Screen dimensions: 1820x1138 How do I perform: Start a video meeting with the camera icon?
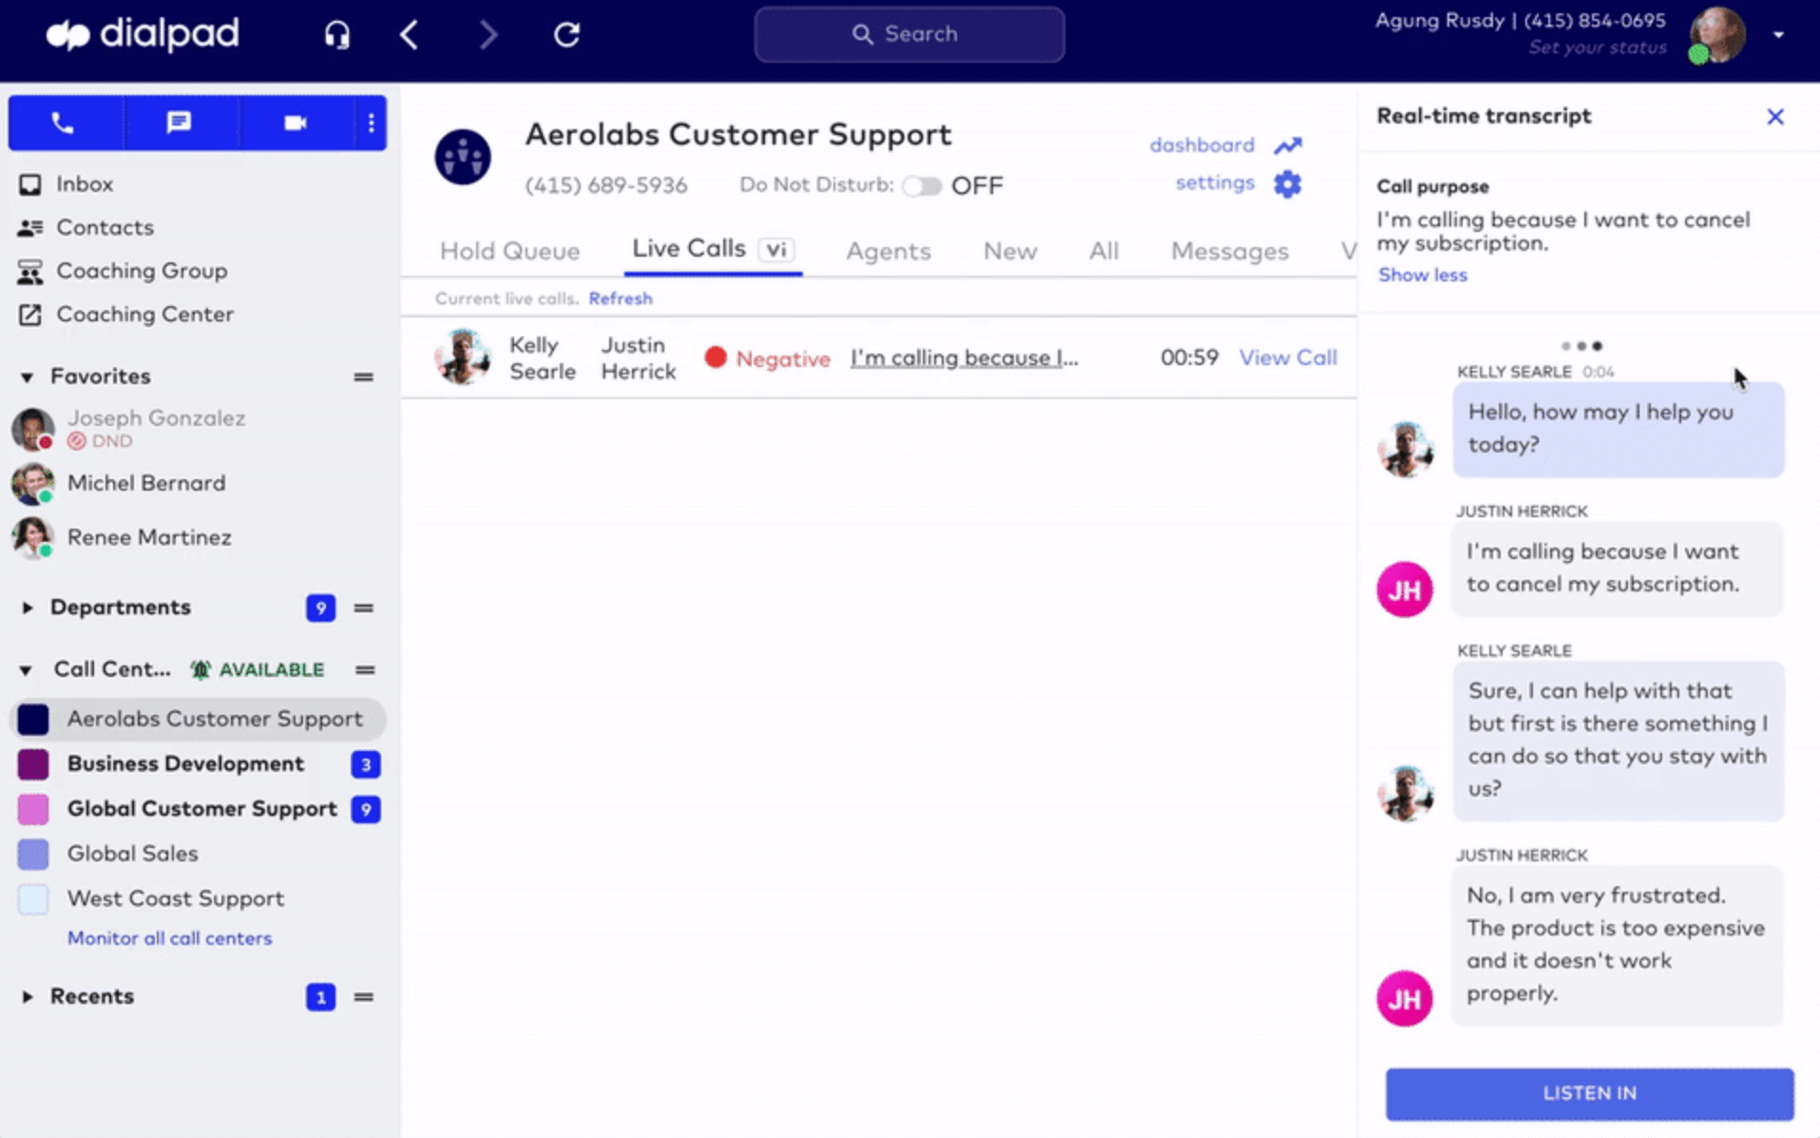(x=296, y=123)
